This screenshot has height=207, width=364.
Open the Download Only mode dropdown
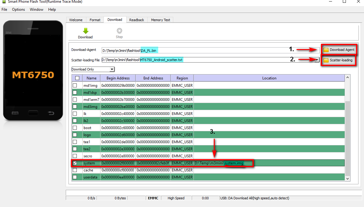(112, 70)
